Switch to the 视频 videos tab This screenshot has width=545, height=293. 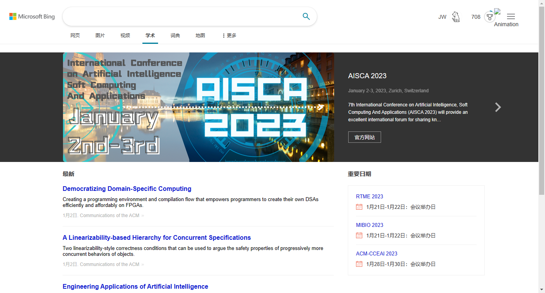[x=125, y=36]
